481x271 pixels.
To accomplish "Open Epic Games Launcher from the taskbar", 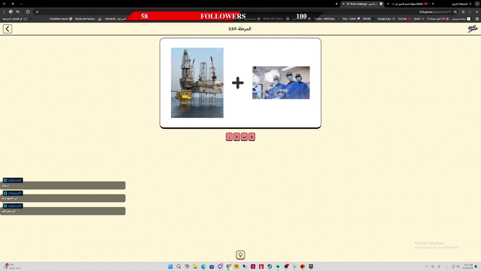I will 311,266.
